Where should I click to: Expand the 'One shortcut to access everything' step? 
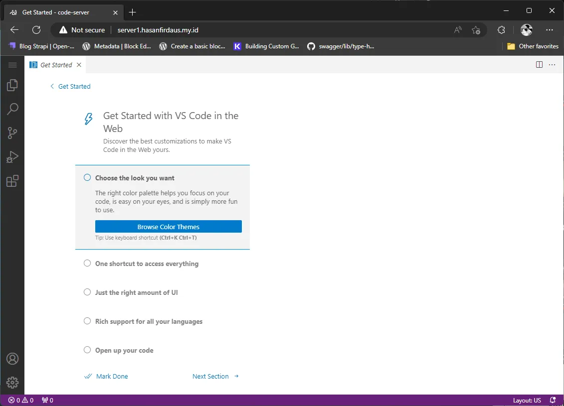[147, 263]
